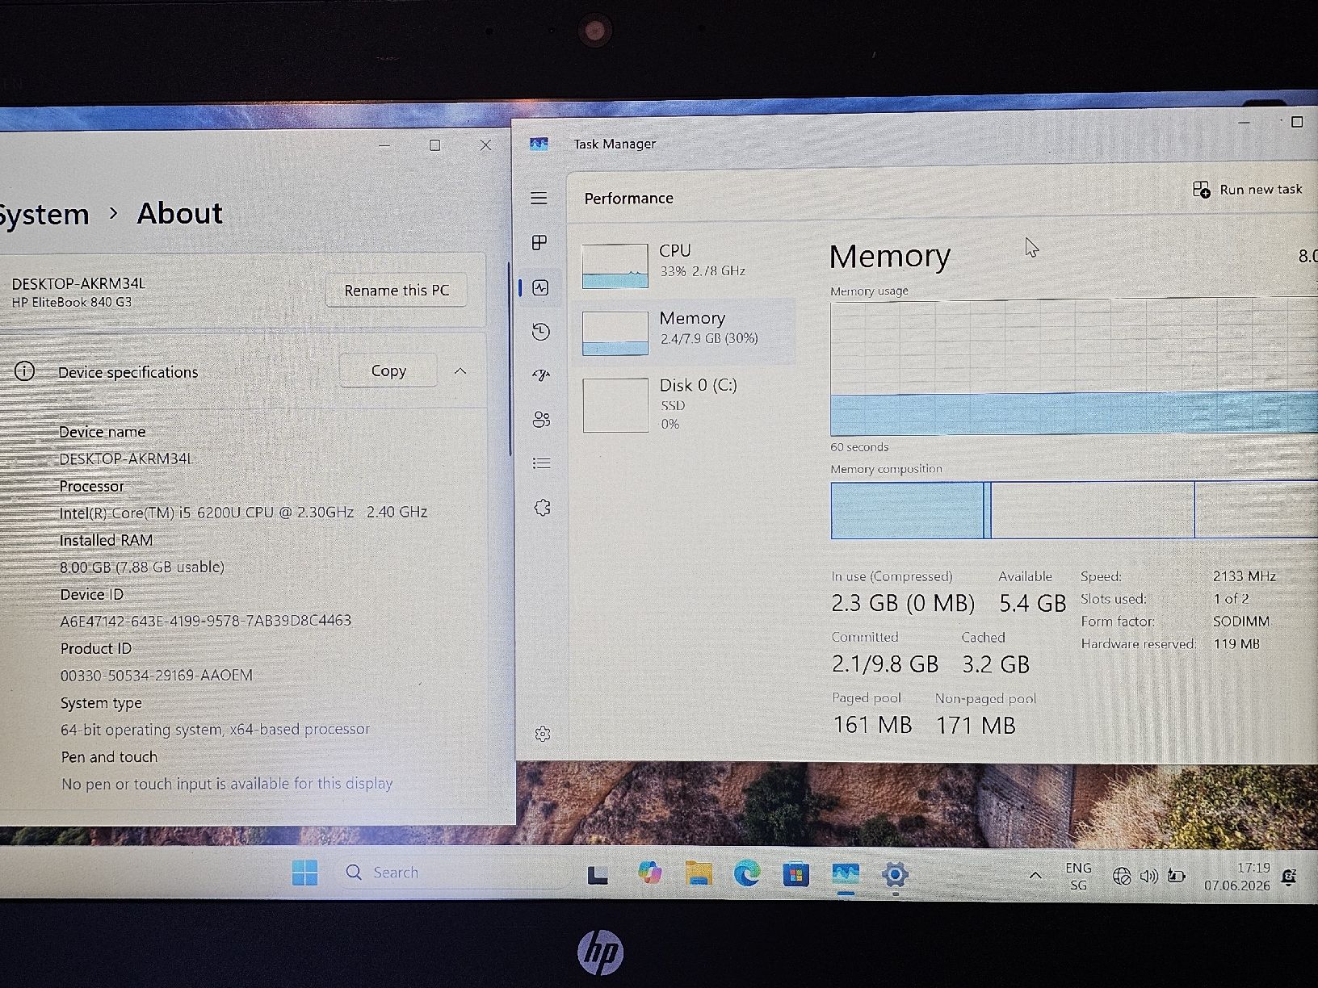Click the Memory composition bar
Viewport: 1318px width, 988px height.
(x=1074, y=509)
